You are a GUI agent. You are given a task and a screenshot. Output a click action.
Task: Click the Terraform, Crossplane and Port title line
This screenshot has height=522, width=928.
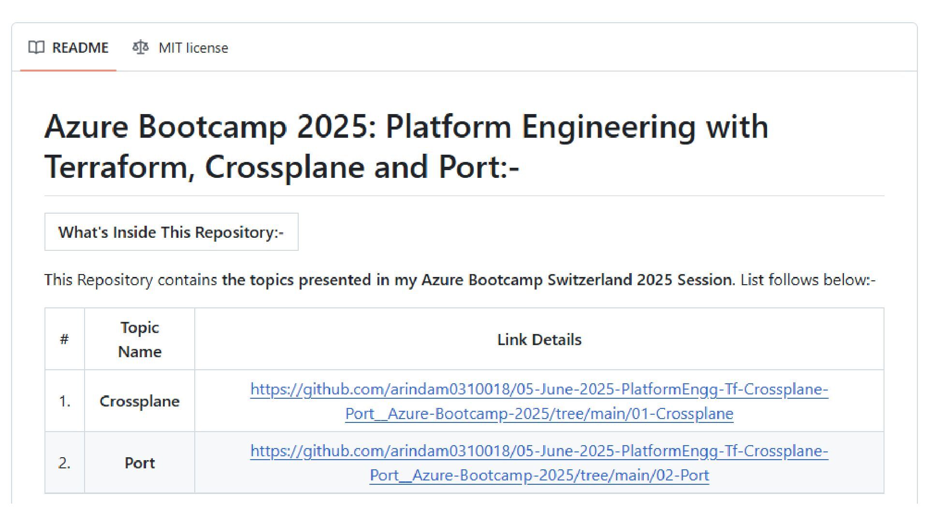pyautogui.click(x=282, y=167)
